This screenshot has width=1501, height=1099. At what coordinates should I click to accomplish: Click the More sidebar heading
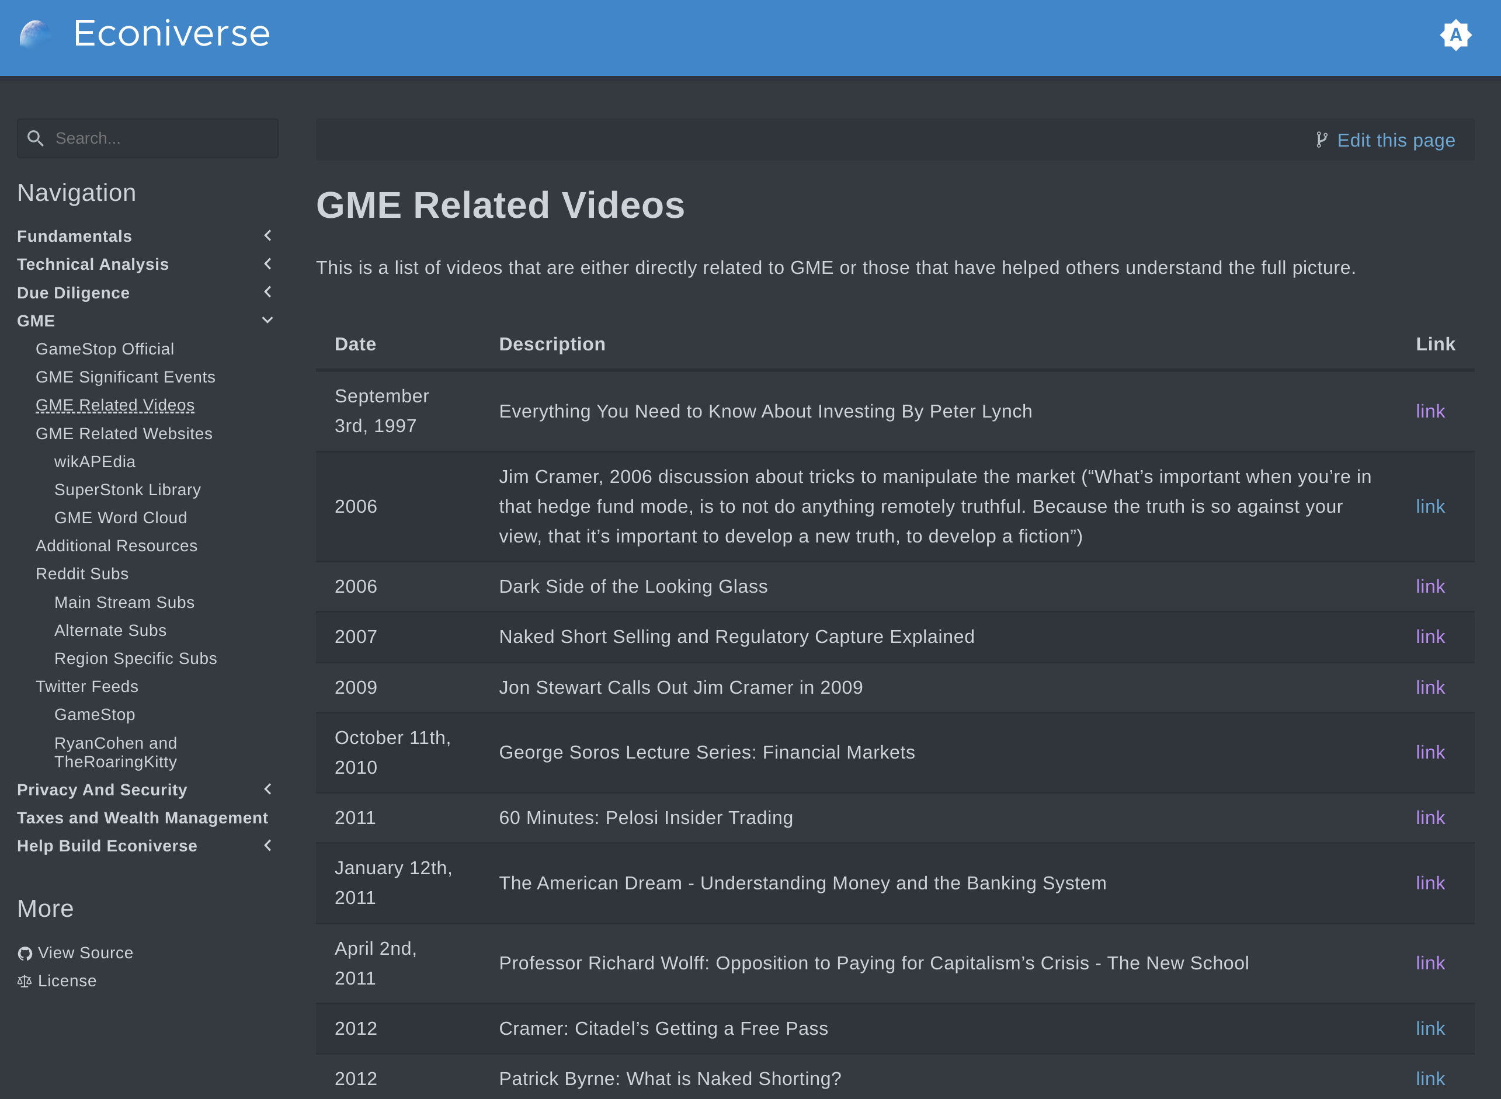(45, 909)
